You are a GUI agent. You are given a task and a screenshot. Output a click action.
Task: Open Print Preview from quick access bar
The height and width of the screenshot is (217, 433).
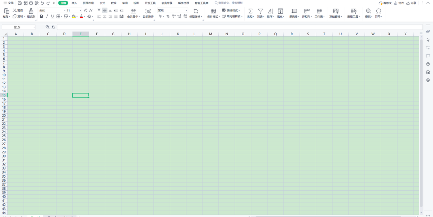36,3
